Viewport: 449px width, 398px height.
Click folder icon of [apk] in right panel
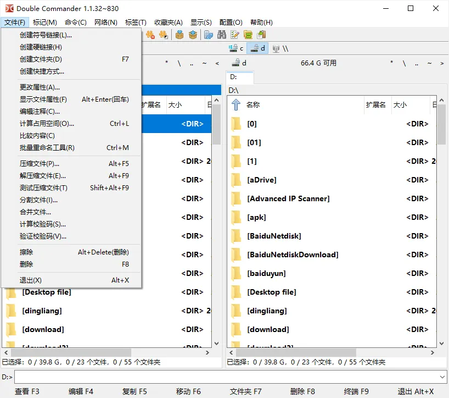(x=236, y=217)
